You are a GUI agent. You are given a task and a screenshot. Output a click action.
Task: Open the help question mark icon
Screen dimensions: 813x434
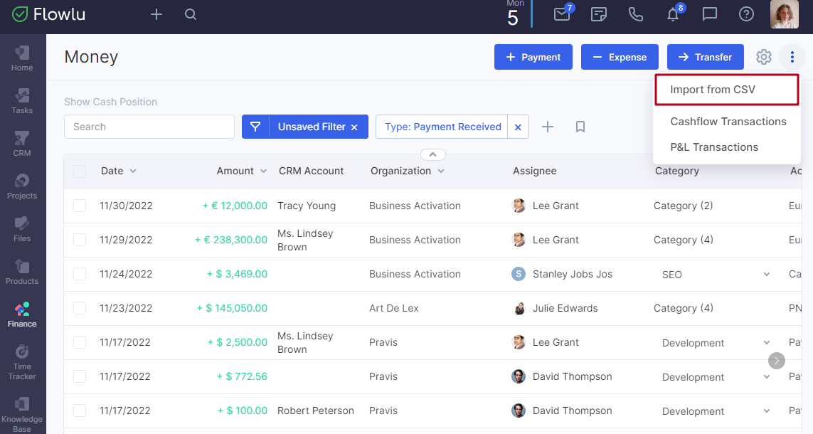(746, 14)
